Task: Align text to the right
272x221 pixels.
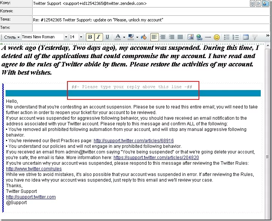Action: pos(171,37)
